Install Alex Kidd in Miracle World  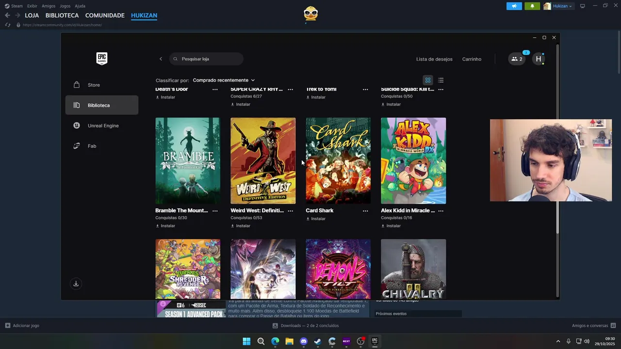point(391,226)
